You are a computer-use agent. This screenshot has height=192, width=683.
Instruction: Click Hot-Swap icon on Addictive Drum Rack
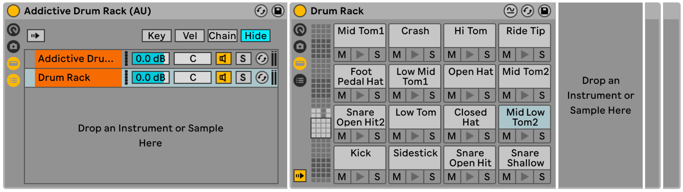(261, 11)
